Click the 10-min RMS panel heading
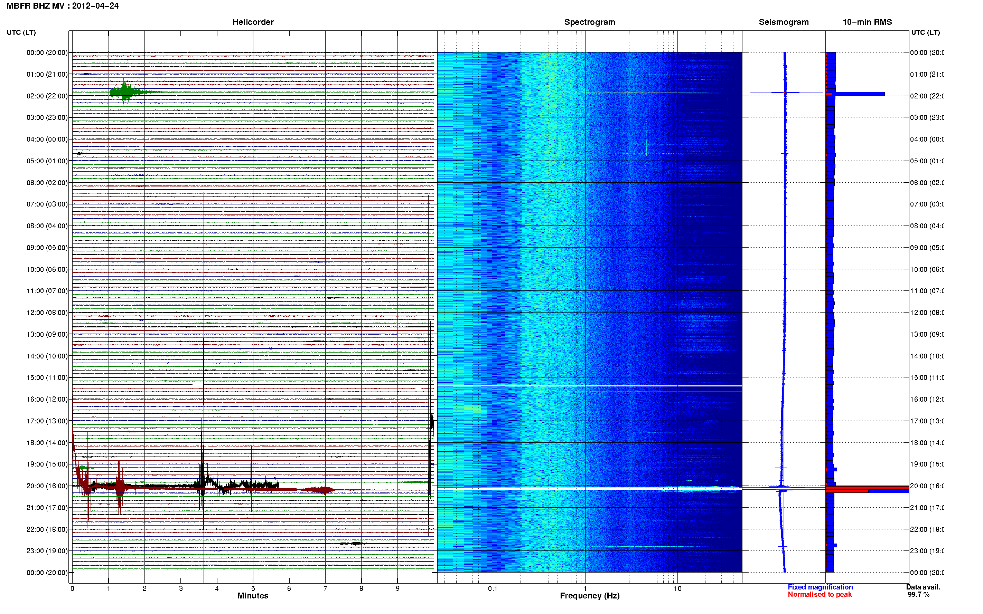This screenshot has height=614, width=983. coord(867,22)
